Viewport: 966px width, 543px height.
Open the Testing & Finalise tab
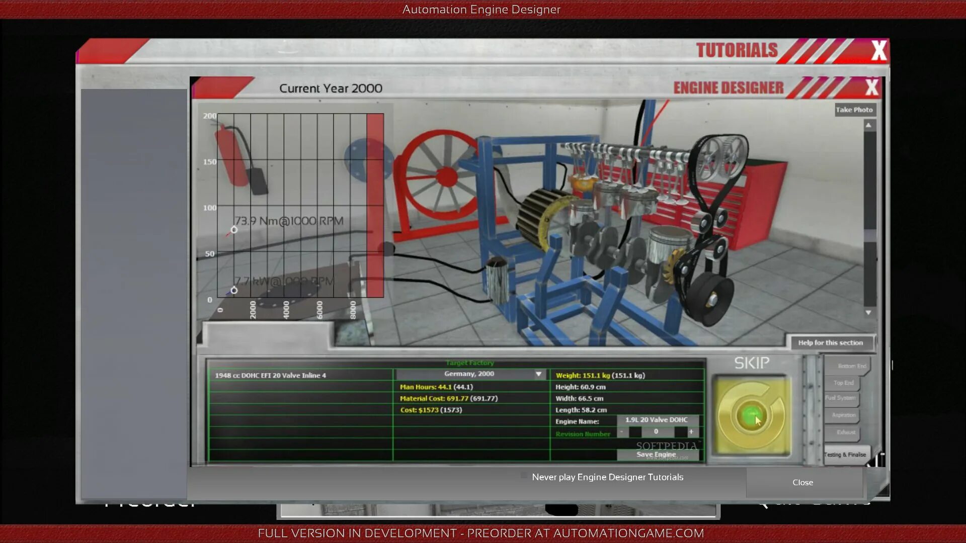pos(845,455)
